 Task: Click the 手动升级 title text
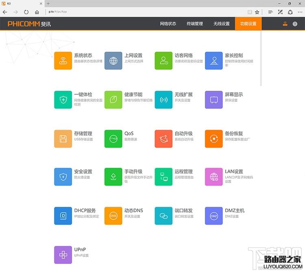point(133,171)
